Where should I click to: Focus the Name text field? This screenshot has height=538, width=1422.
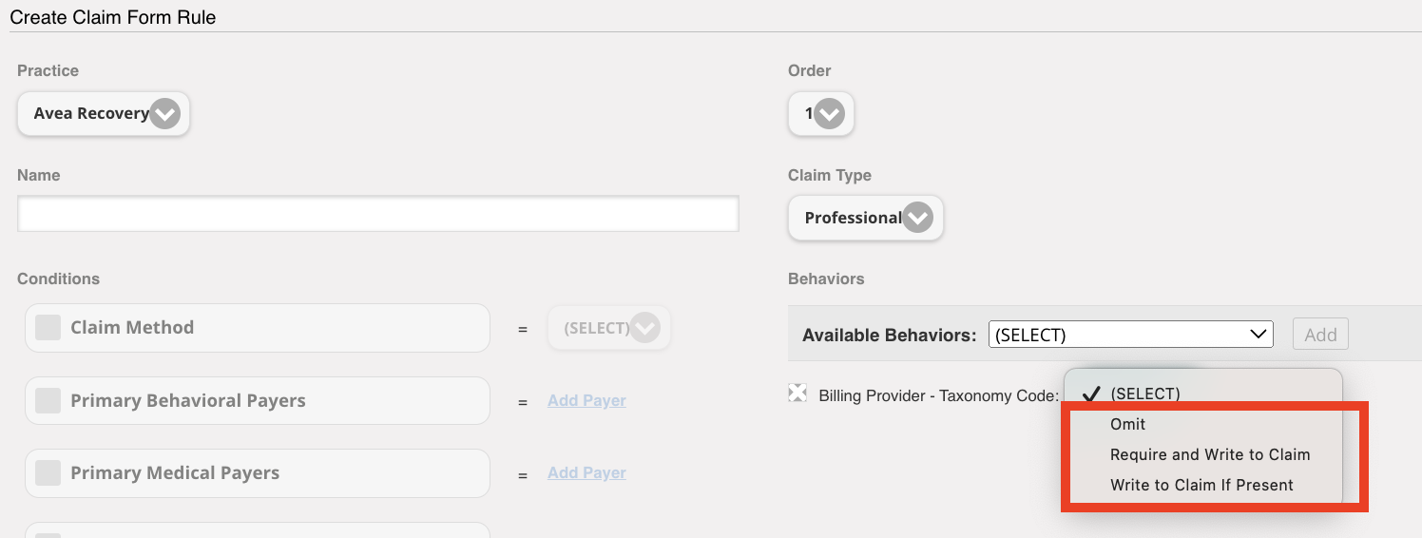[x=377, y=214]
